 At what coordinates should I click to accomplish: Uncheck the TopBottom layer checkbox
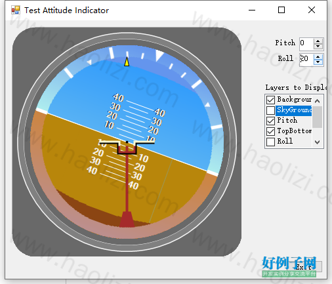tap(270, 131)
